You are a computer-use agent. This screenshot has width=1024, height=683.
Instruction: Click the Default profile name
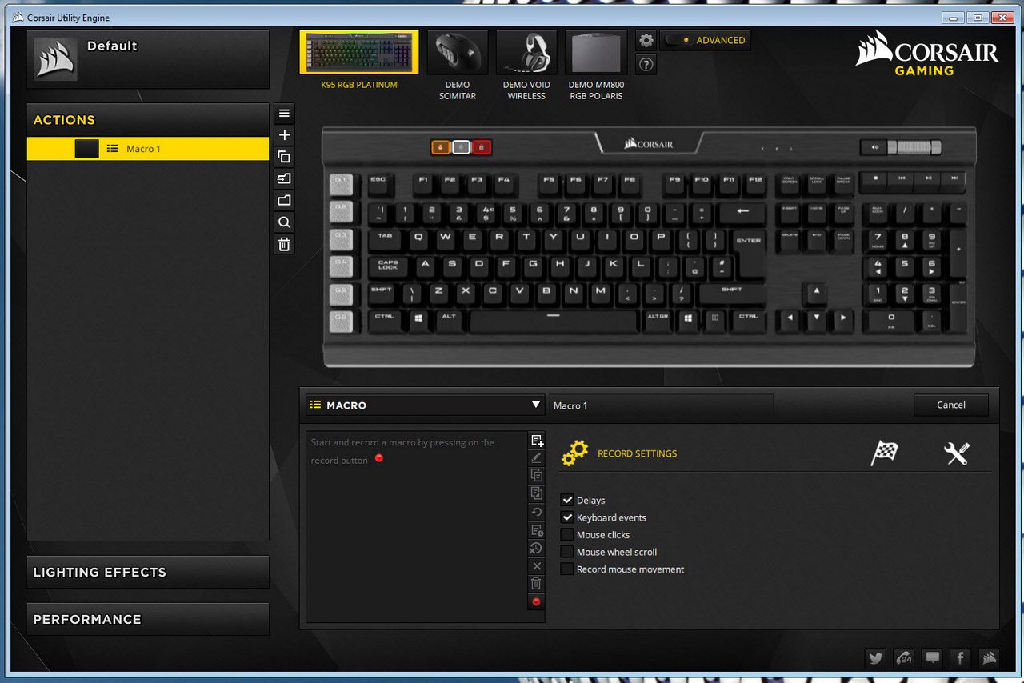click(x=112, y=46)
